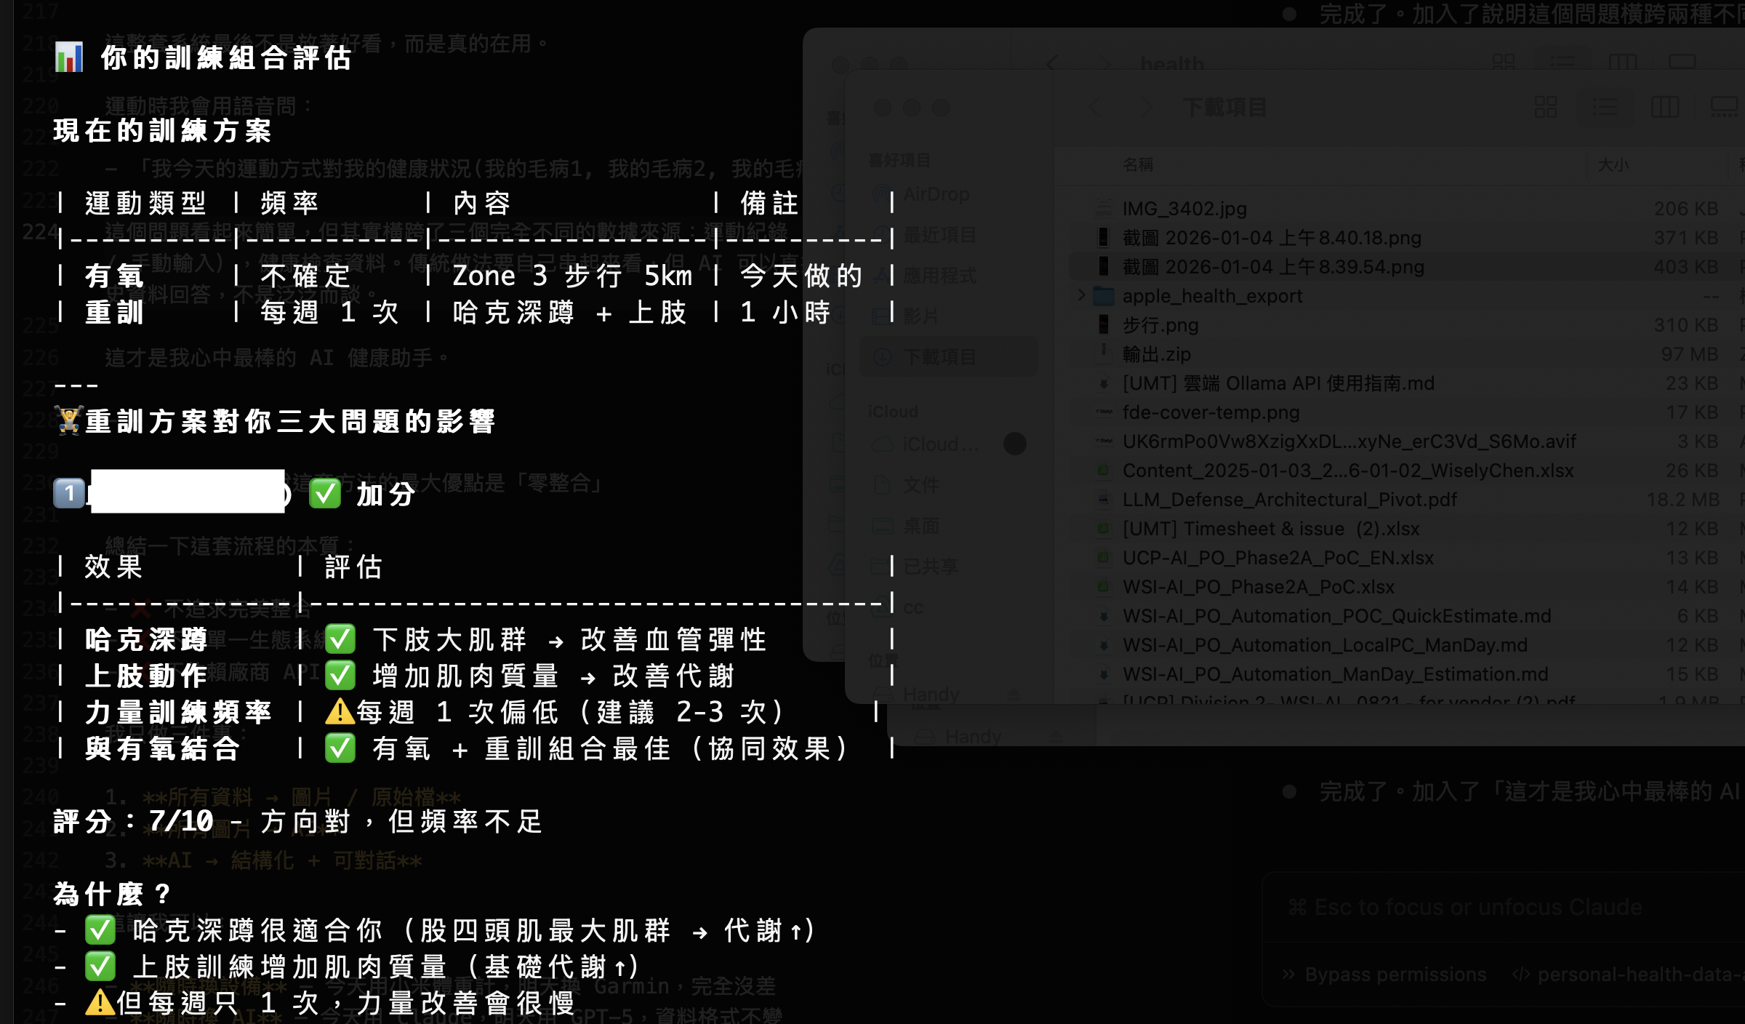Collapse the iCloud sidebar section
Viewport: 1745px width, 1024px height.
point(891,411)
